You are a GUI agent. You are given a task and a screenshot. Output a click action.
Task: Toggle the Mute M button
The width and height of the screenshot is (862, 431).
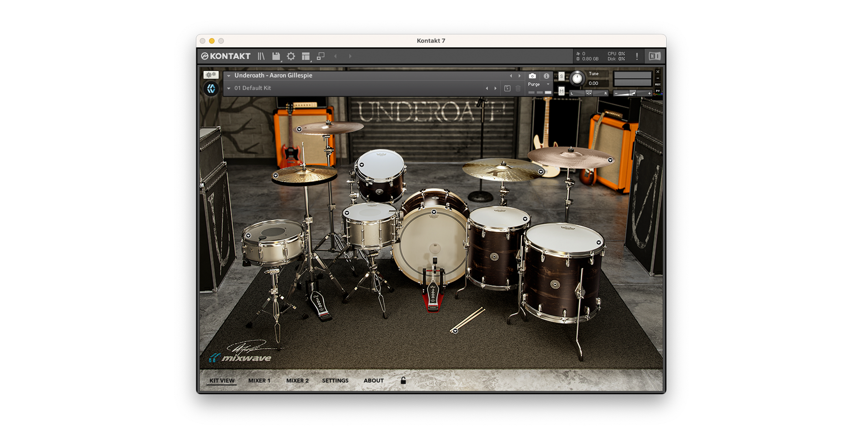pos(561,91)
